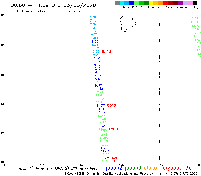Image resolution: width=201 pixels, height=176 pixels.
Task: Click the jason2 satellite legend label
Action: coord(114,168)
